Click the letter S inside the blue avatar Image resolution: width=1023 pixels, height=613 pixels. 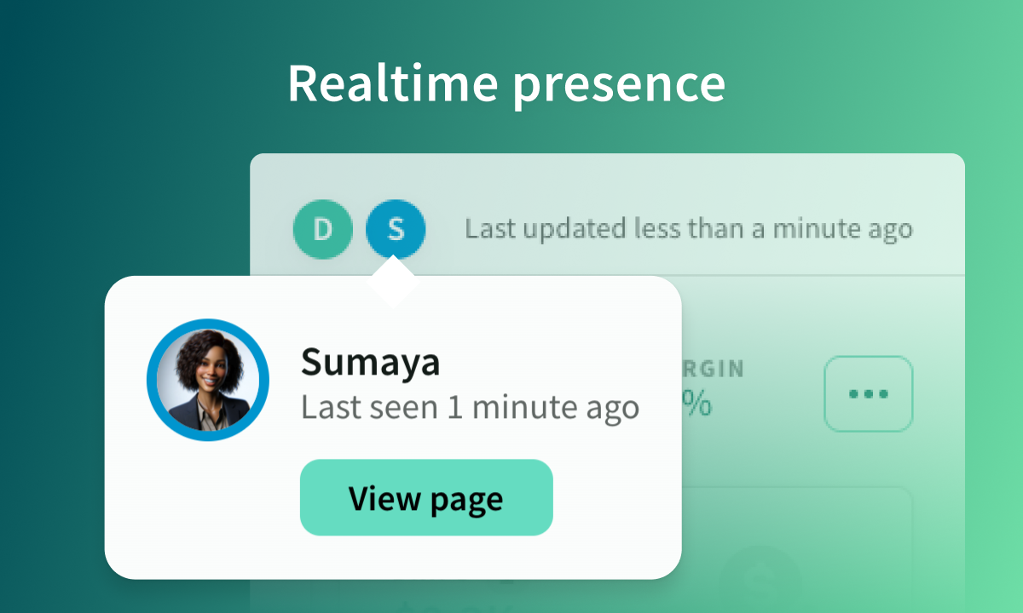tap(396, 229)
